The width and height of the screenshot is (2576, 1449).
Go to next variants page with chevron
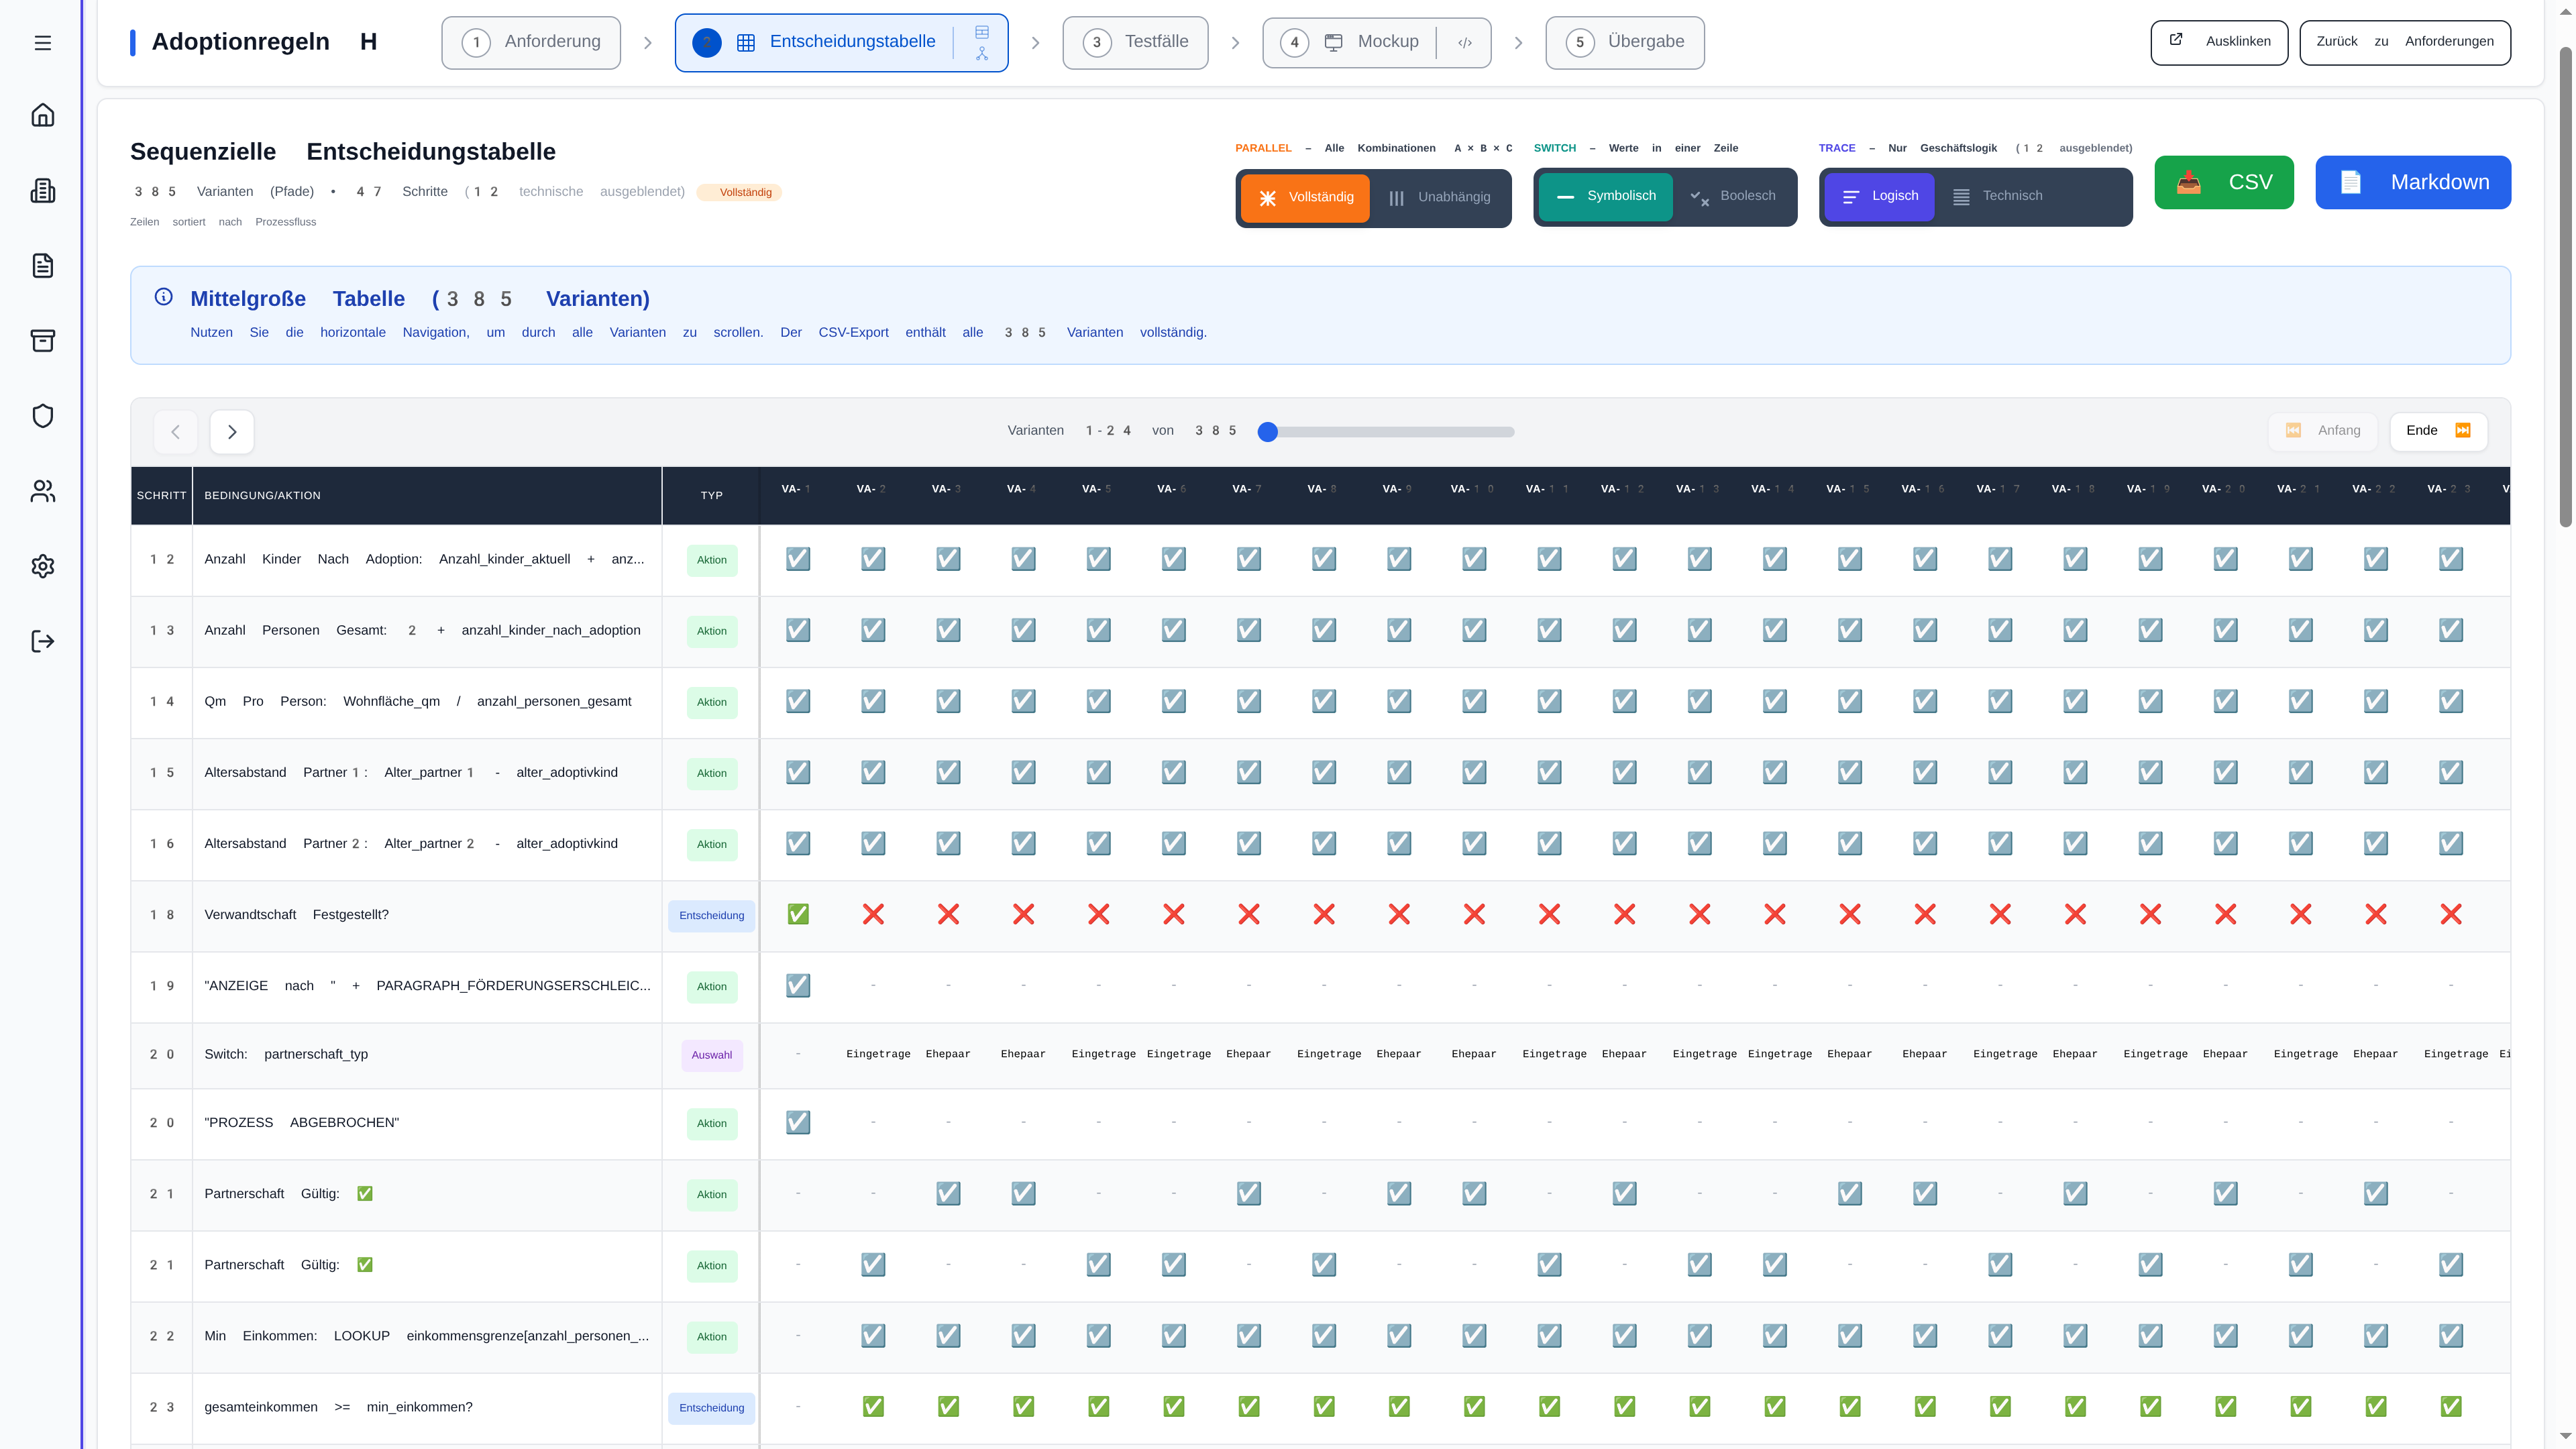[x=232, y=432]
